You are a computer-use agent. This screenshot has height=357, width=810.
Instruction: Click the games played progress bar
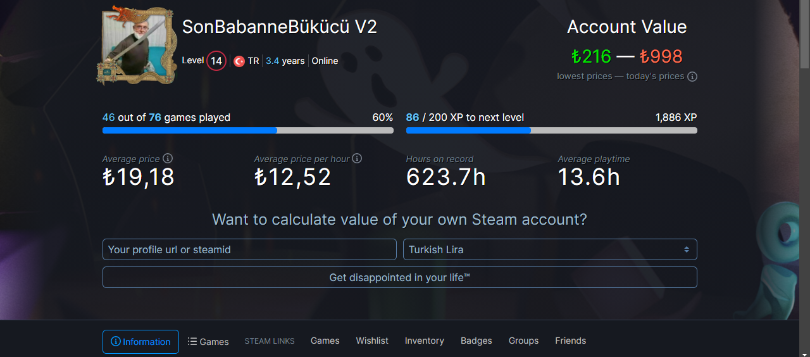pyautogui.click(x=247, y=130)
